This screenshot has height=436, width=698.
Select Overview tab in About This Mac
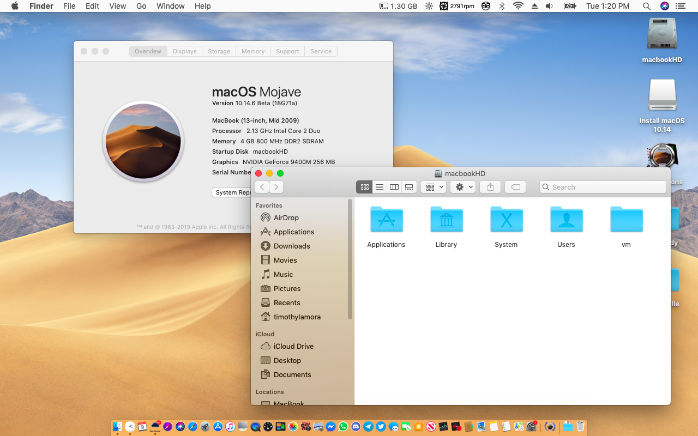[148, 51]
